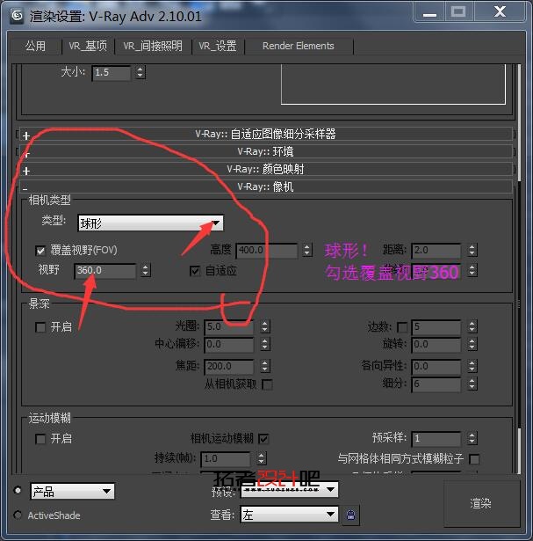Click the vertical scrollbar of the rollout panel
The height and width of the screenshot is (541, 533).
click(x=519, y=267)
